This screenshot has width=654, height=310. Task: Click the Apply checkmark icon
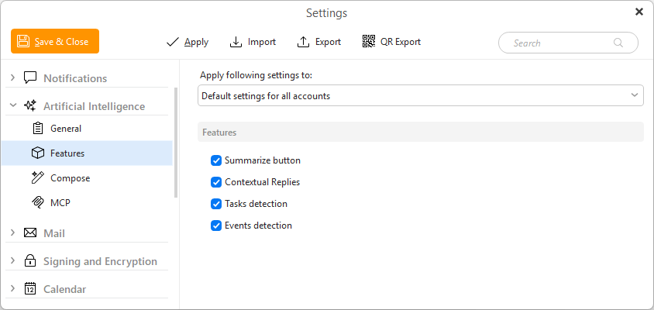[x=172, y=42]
